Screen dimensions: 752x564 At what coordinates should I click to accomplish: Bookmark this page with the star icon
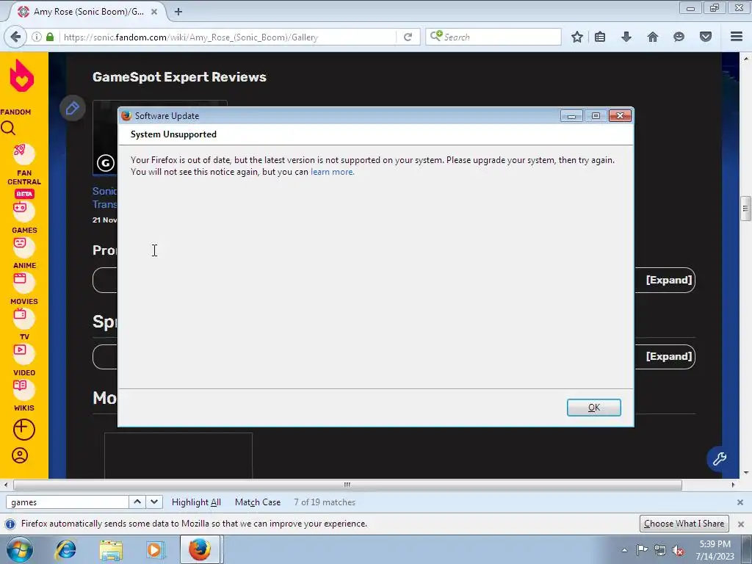(x=577, y=37)
